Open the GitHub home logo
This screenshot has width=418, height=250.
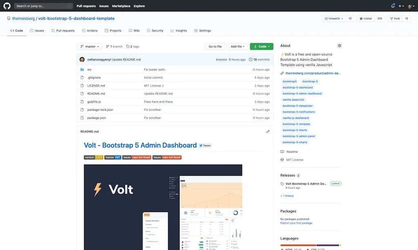pyautogui.click(x=7, y=6)
